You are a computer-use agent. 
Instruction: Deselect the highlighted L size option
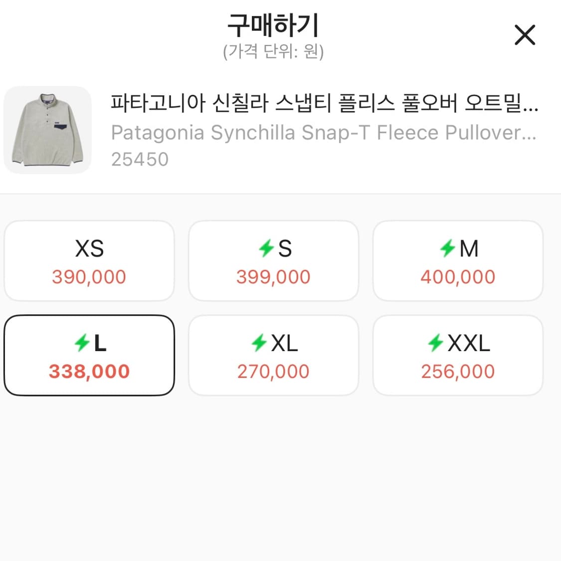point(89,355)
